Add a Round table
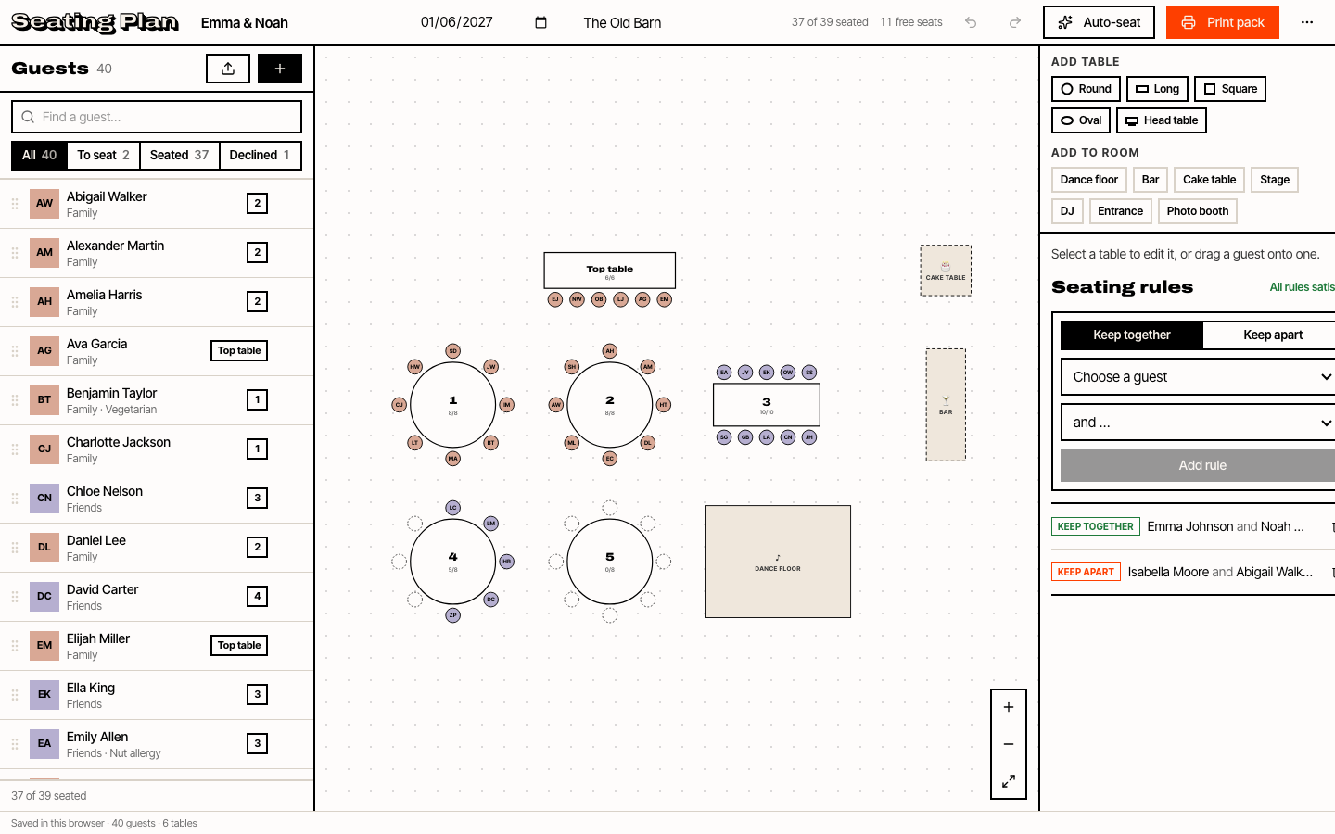Screen dimensions: 1335x834 (x=1086, y=89)
